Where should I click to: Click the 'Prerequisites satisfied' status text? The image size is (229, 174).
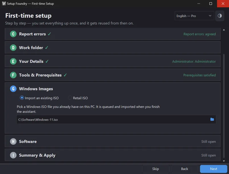(200, 75)
